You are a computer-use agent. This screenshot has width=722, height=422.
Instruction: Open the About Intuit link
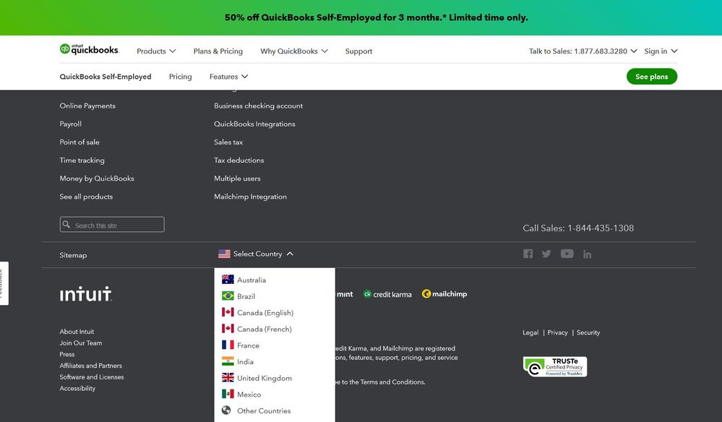pyautogui.click(x=77, y=332)
